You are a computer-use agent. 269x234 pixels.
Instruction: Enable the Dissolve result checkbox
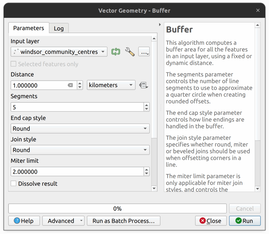coord(14,183)
